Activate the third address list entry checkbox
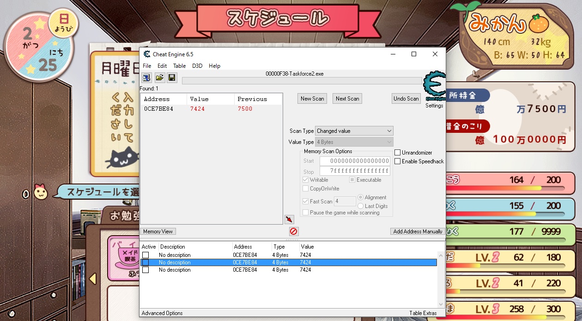This screenshot has width=582, height=321. [x=145, y=270]
